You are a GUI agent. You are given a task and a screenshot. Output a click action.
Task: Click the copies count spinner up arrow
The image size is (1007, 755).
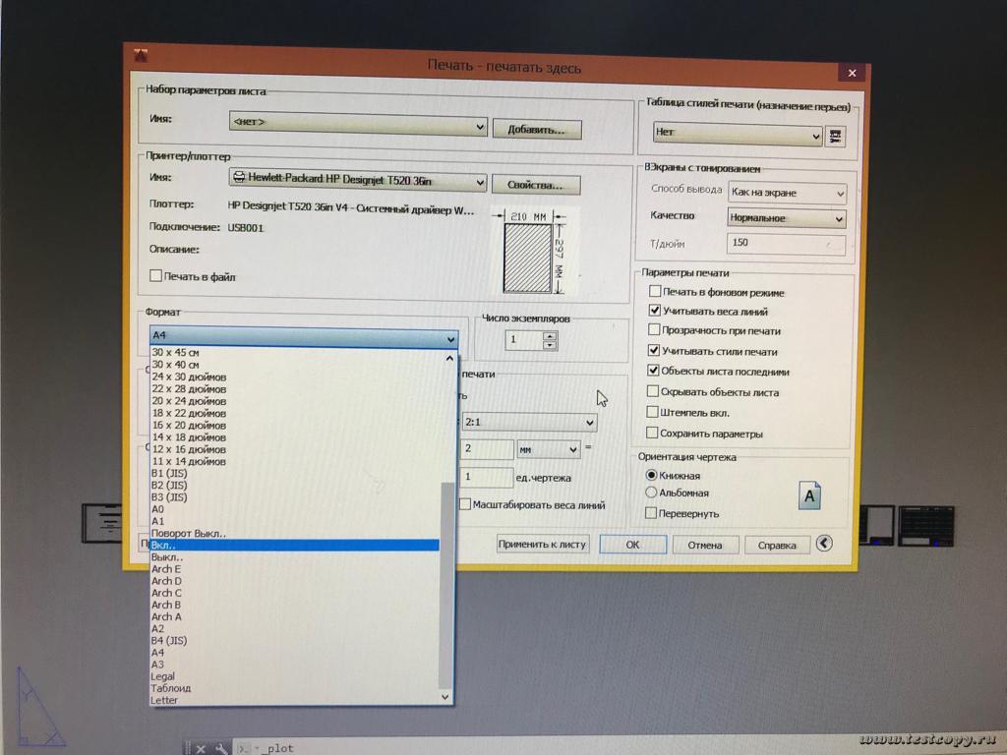pos(549,336)
